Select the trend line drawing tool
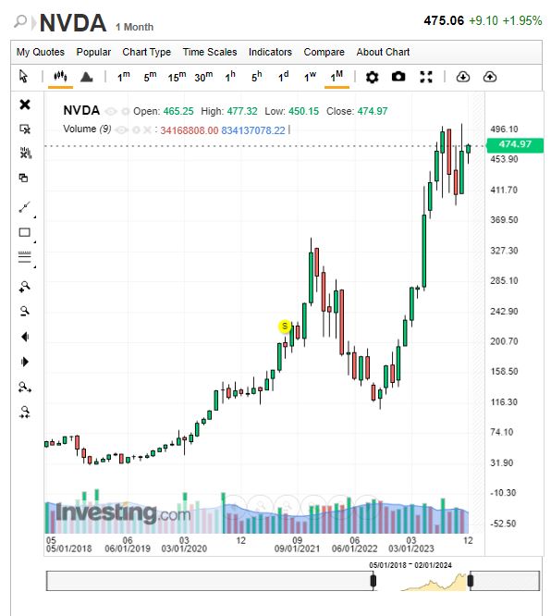The height and width of the screenshot is (616, 551). pos(24,207)
